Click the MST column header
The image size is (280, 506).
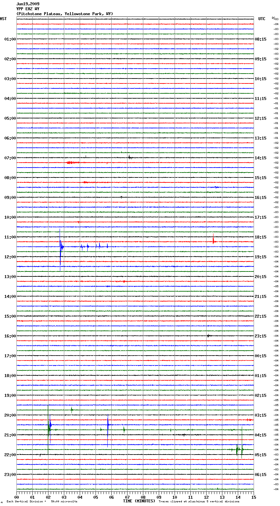click(3, 19)
